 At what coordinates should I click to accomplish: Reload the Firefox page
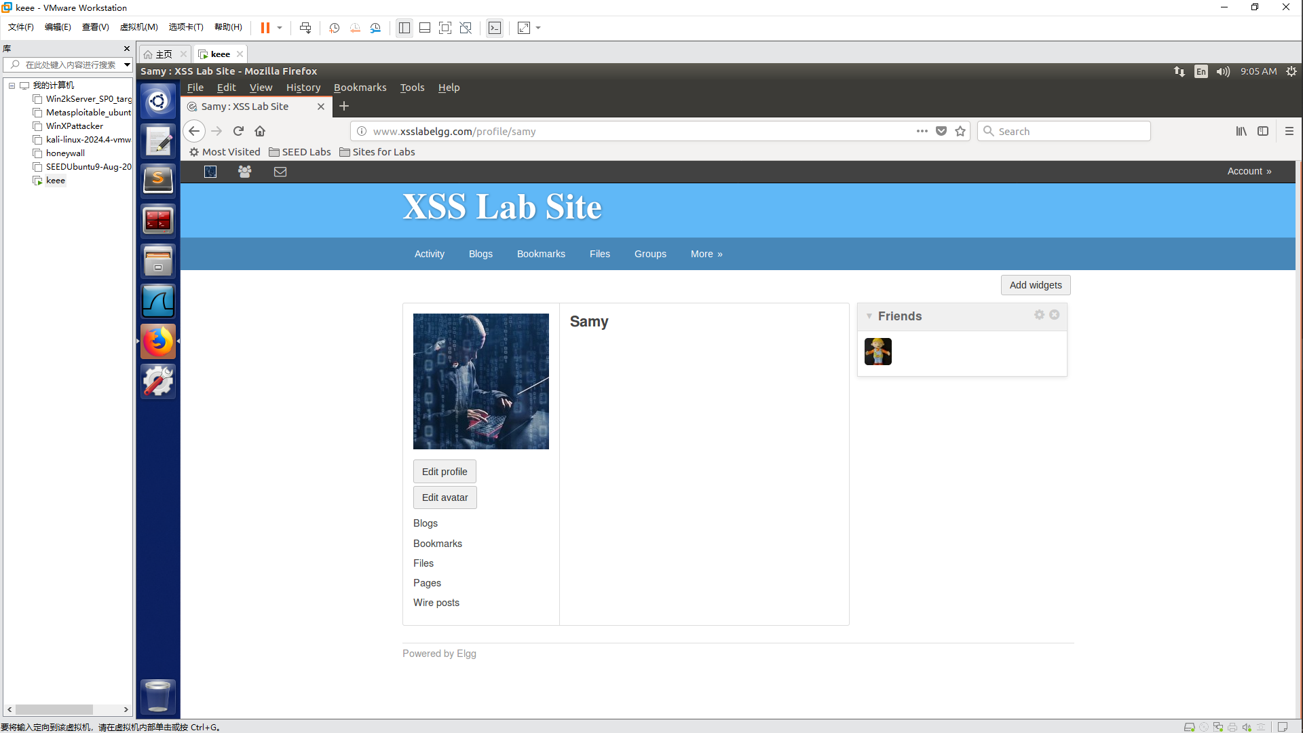click(238, 131)
